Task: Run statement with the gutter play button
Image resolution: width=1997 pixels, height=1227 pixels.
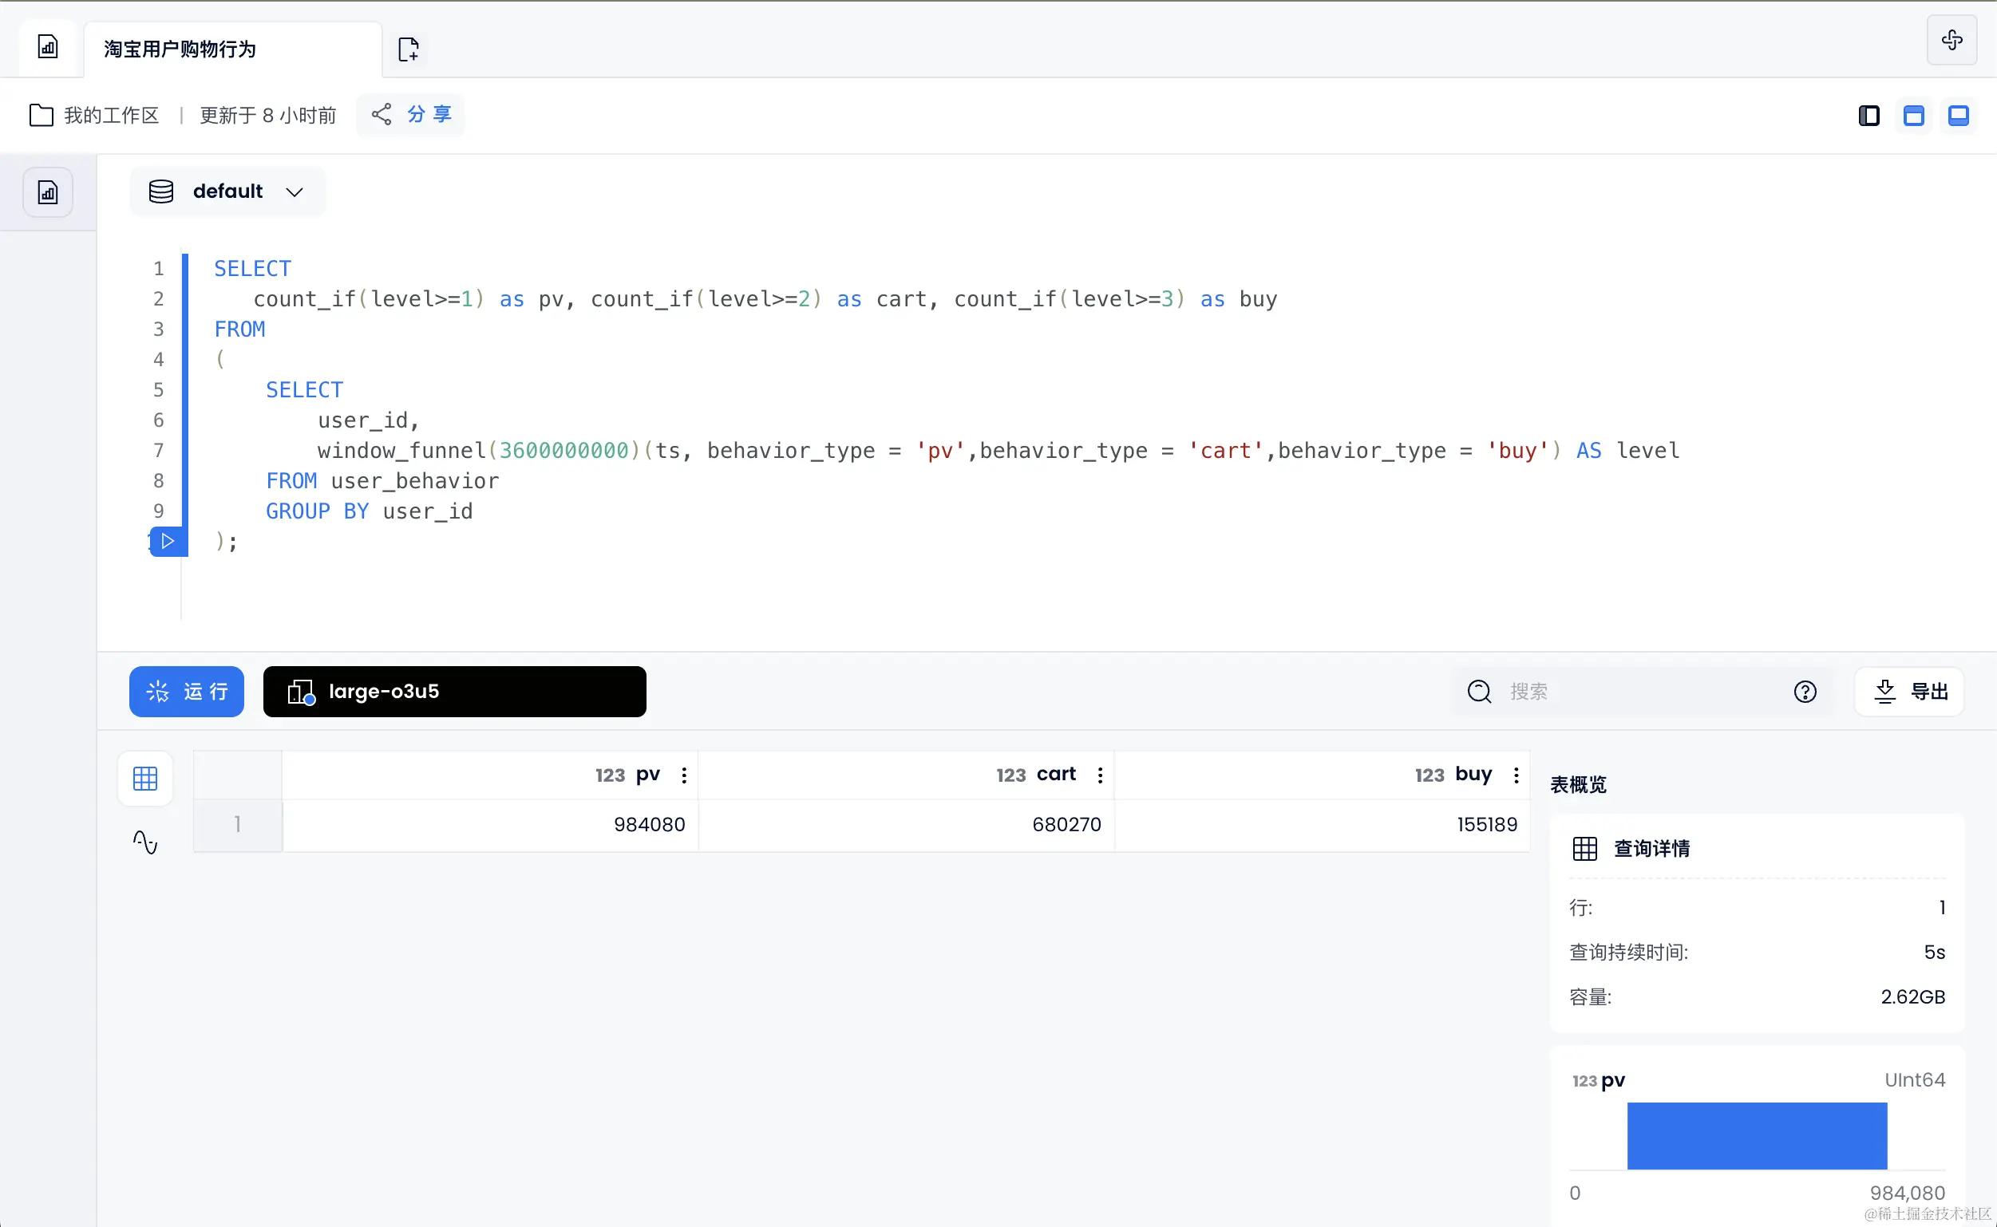Action: (168, 540)
